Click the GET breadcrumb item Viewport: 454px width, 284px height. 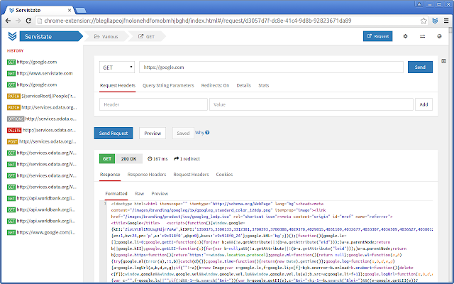click(147, 36)
